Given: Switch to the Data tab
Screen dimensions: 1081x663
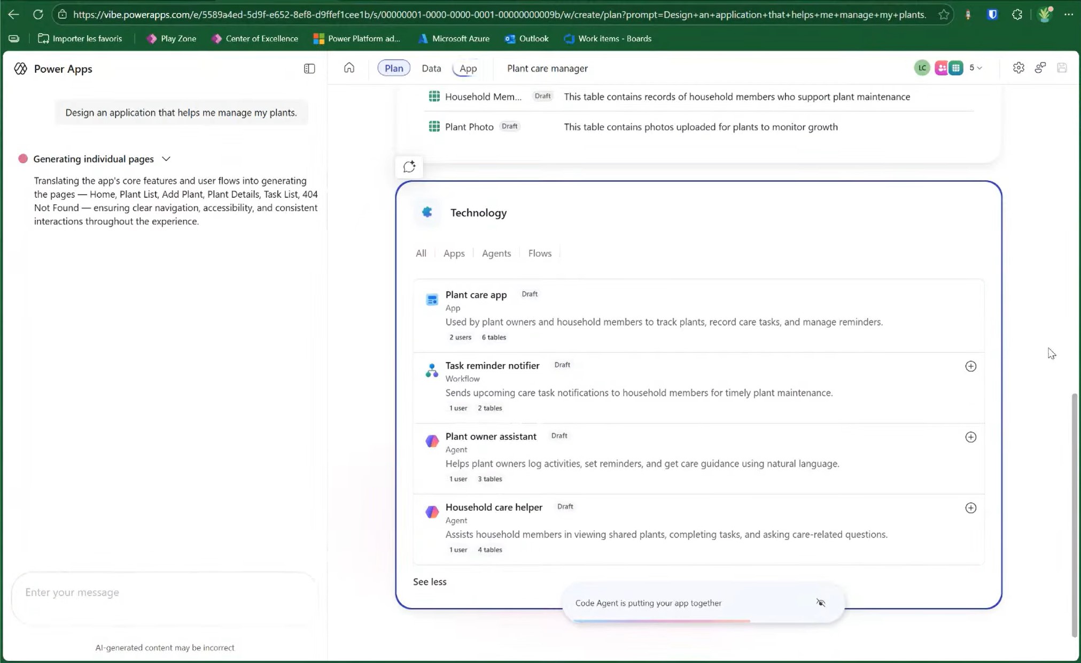Looking at the screenshot, I should (431, 68).
